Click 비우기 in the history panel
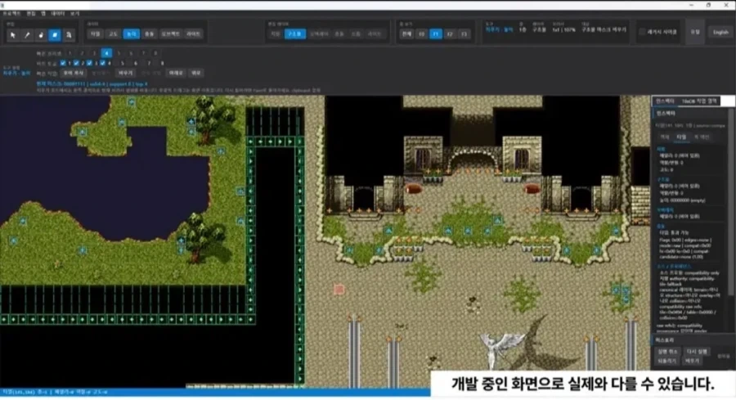This screenshot has height=400, width=736. (692, 361)
